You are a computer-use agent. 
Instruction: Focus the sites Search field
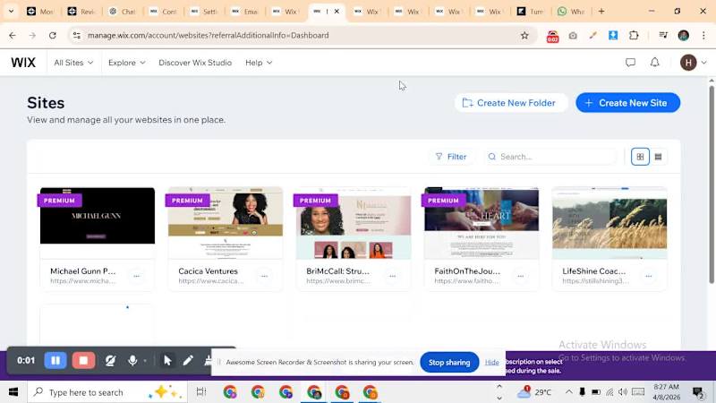tap(551, 157)
